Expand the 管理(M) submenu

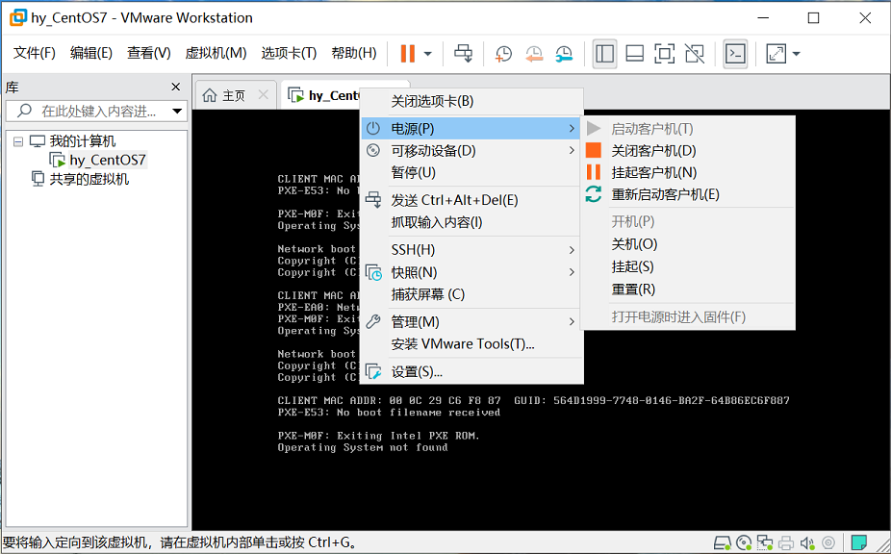point(471,321)
